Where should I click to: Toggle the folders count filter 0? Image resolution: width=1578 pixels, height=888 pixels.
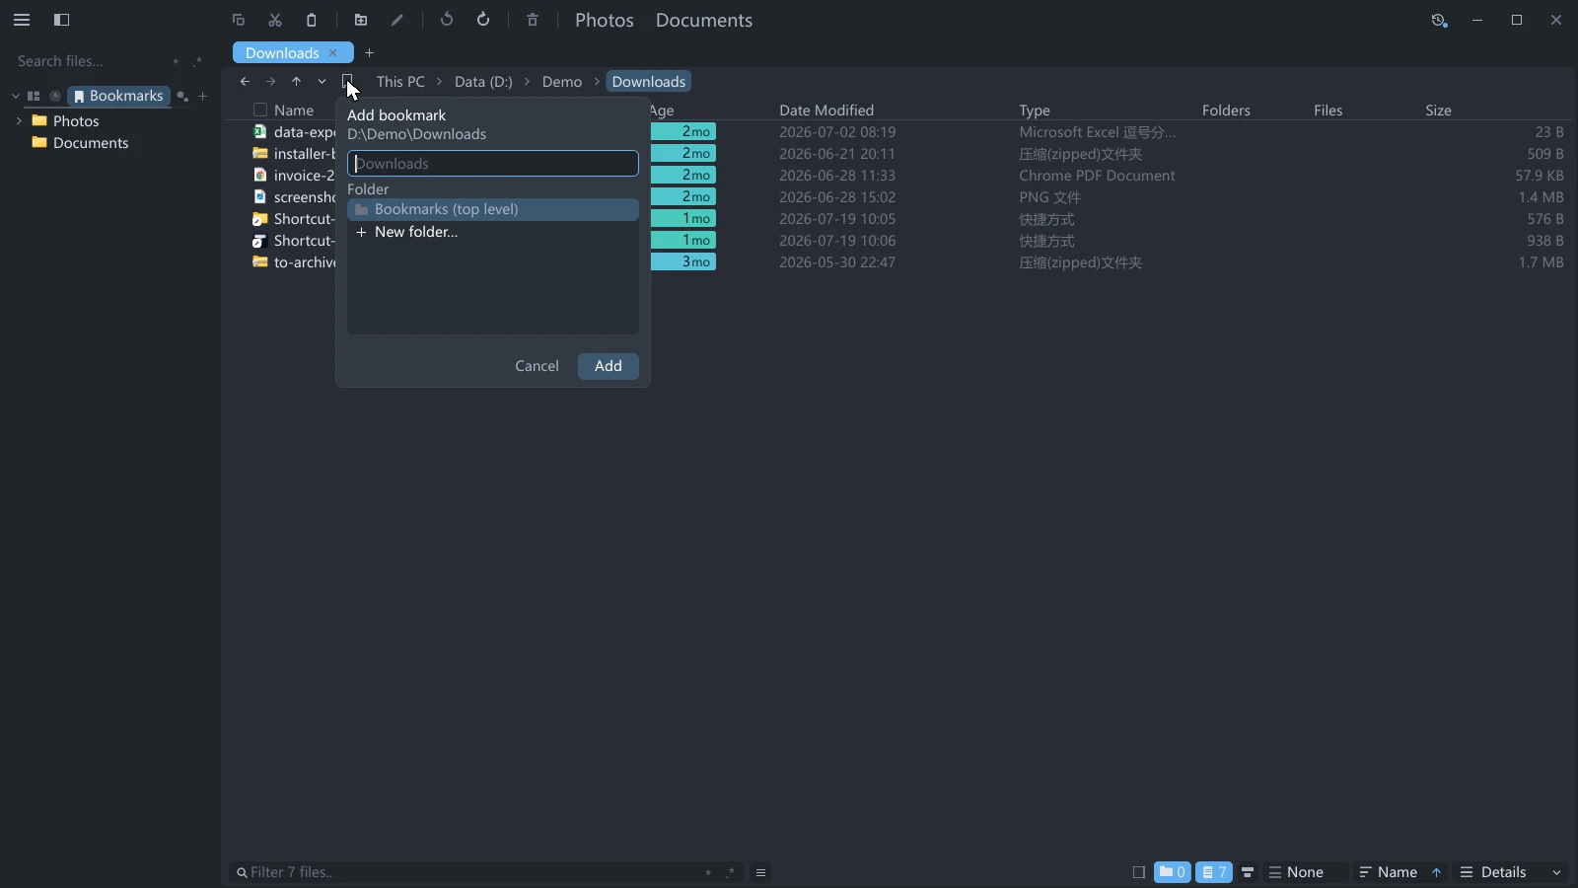point(1173,872)
